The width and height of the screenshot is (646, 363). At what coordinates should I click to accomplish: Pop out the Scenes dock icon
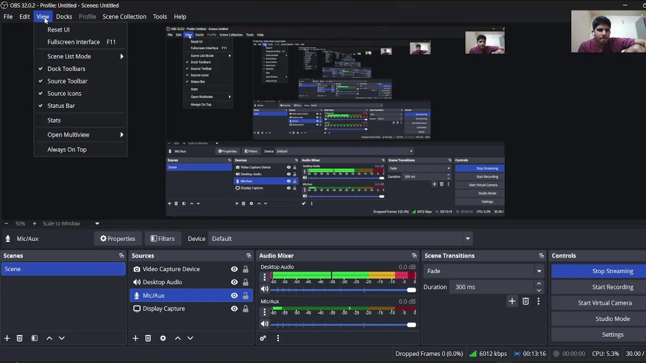coord(121,256)
